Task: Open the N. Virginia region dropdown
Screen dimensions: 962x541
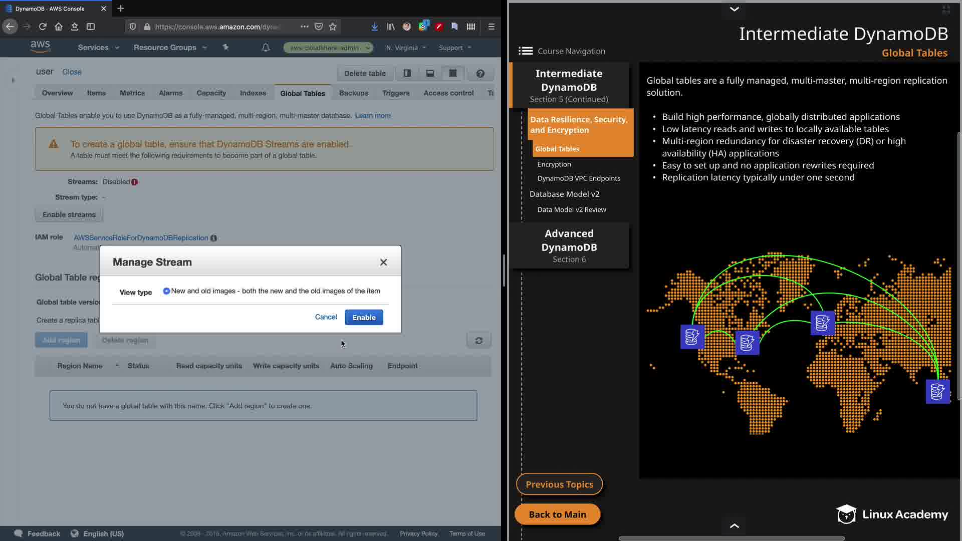Action: click(406, 48)
